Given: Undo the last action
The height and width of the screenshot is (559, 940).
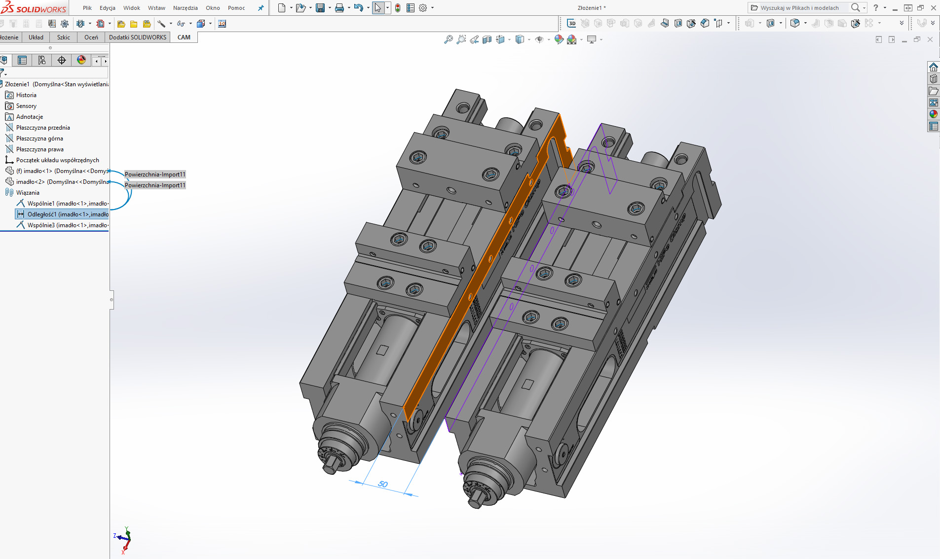Looking at the screenshot, I should [x=359, y=8].
